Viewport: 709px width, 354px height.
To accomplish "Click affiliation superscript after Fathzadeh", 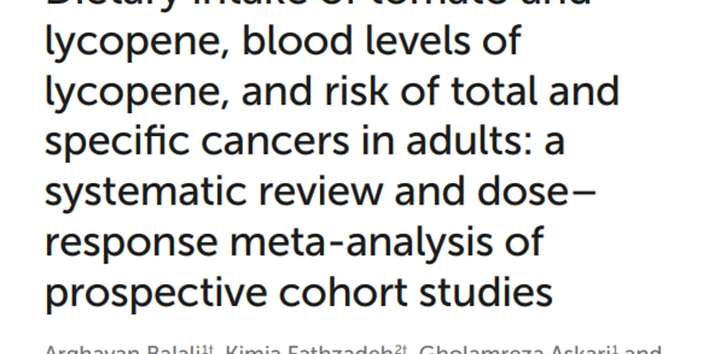I will 401,349.
